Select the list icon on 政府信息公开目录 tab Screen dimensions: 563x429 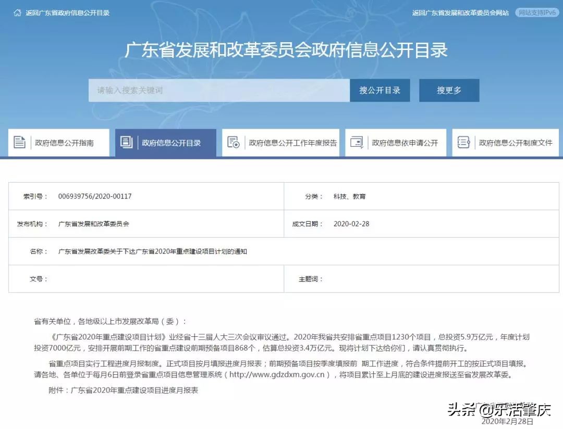tap(127, 142)
